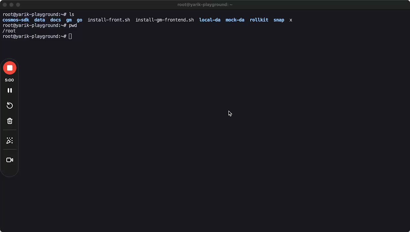Click the go directory name
Image resolution: width=410 pixels, height=232 pixels.
79,20
